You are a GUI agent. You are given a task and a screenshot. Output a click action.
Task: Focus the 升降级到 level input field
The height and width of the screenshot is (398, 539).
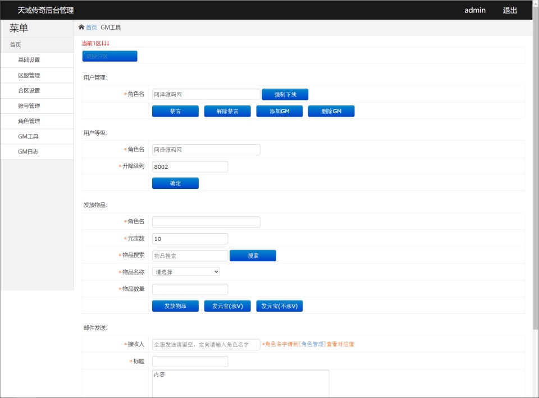[190, 166]
